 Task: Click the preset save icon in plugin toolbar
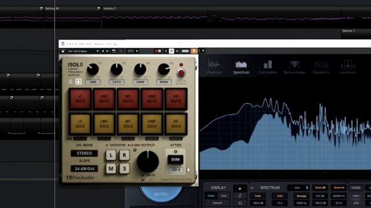114,51
